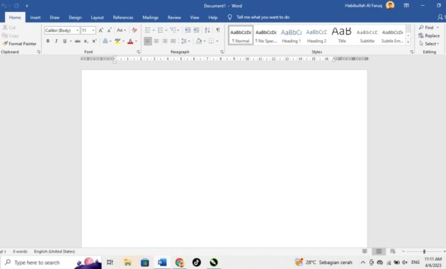446x269 pixels.
Task: Click the Decrease Font Size icon
Action: tap(109, 30)
